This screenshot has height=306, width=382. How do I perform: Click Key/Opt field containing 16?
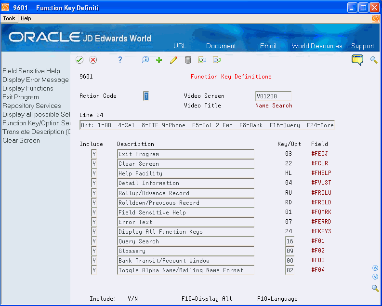click(x=290, y=241)
